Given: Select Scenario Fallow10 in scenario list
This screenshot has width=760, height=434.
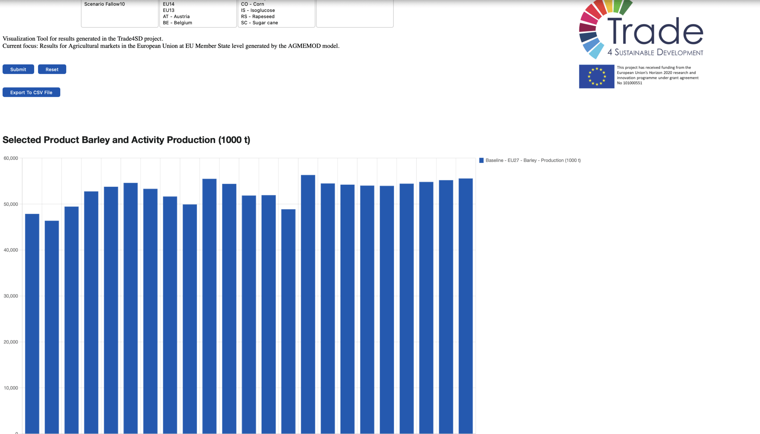Looking at the screenshot, I should 104,4.
